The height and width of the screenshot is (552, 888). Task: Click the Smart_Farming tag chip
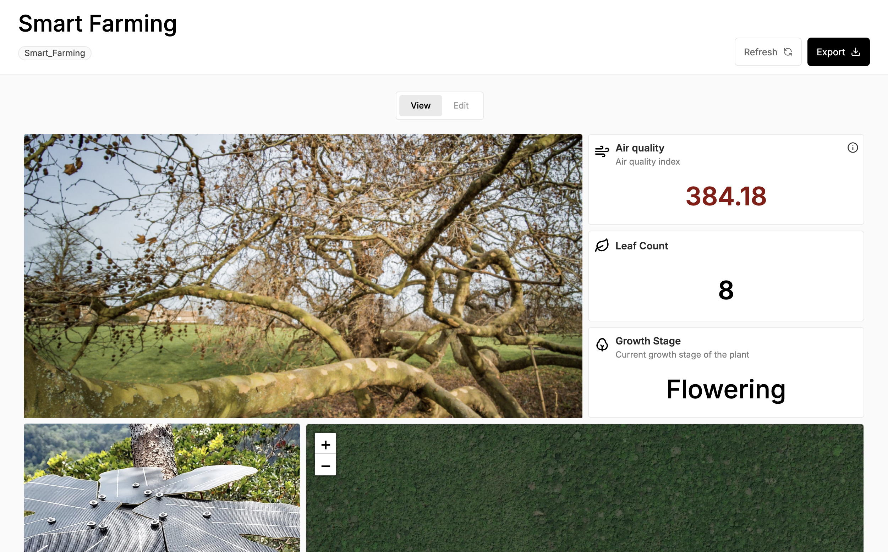[55, 53]
